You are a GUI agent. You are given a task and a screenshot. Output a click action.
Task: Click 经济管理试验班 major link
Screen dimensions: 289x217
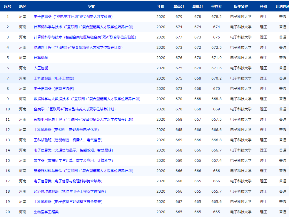coord(71,191)
